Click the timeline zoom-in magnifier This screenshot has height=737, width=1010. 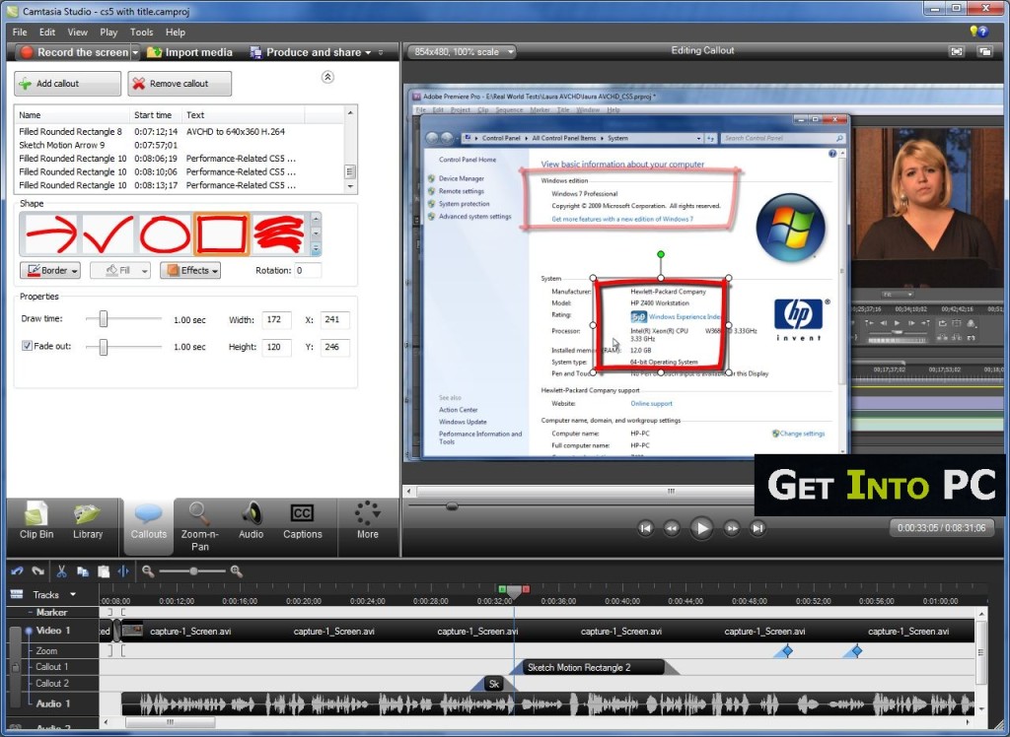237,570
